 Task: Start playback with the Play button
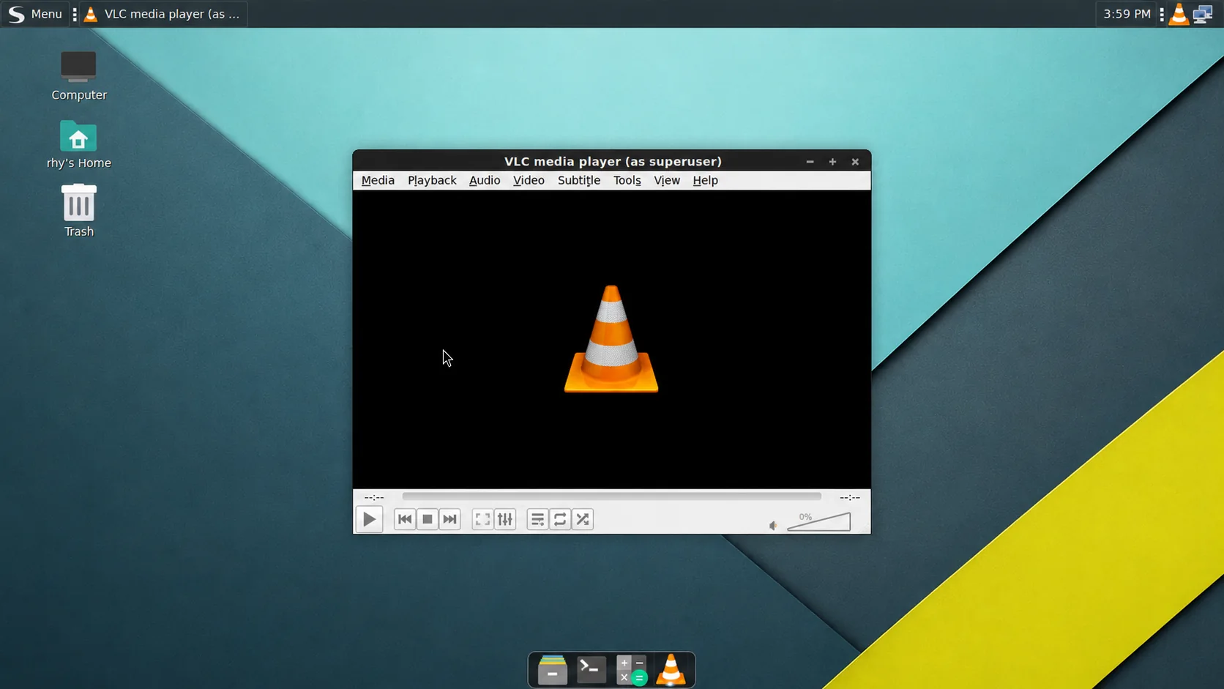click(x=369, y=519)
